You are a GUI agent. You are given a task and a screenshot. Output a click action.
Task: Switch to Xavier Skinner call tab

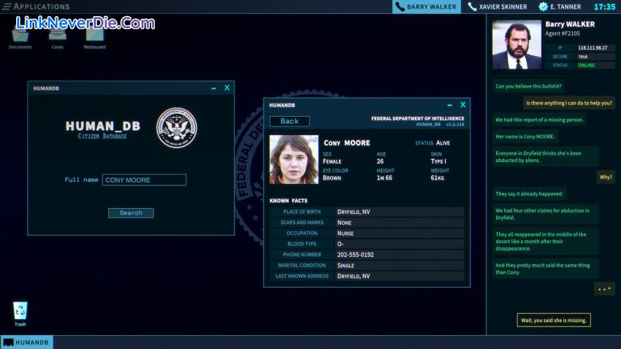pyautogui.click(x=498, y=7)
